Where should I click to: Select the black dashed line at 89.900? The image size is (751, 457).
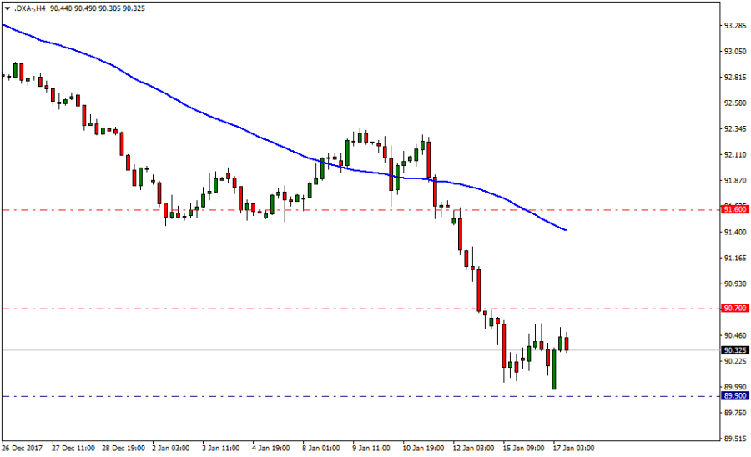[x=250, y=396]
